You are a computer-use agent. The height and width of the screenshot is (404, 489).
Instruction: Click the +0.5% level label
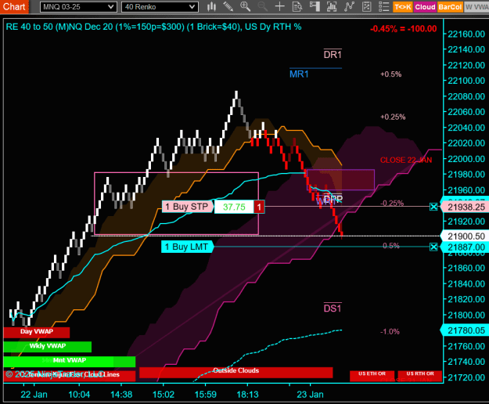pos(390,74)
